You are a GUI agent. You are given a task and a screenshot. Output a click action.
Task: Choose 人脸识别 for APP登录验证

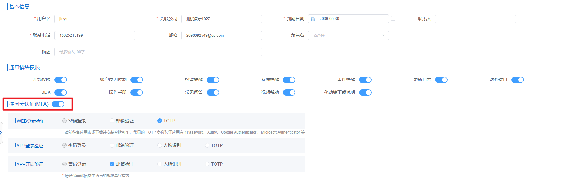pos(160,145)
